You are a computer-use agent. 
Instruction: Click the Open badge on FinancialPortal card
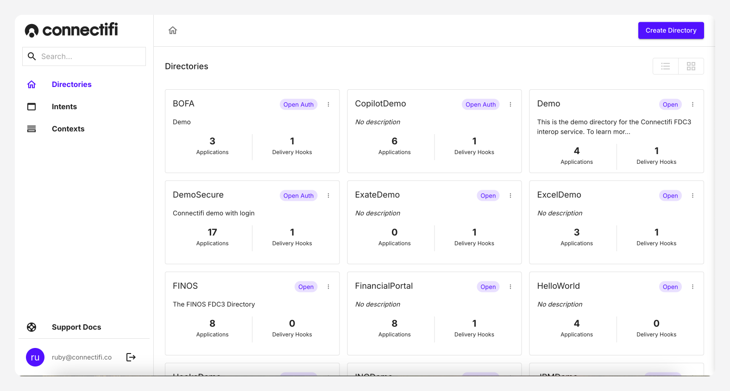[488, 287]
